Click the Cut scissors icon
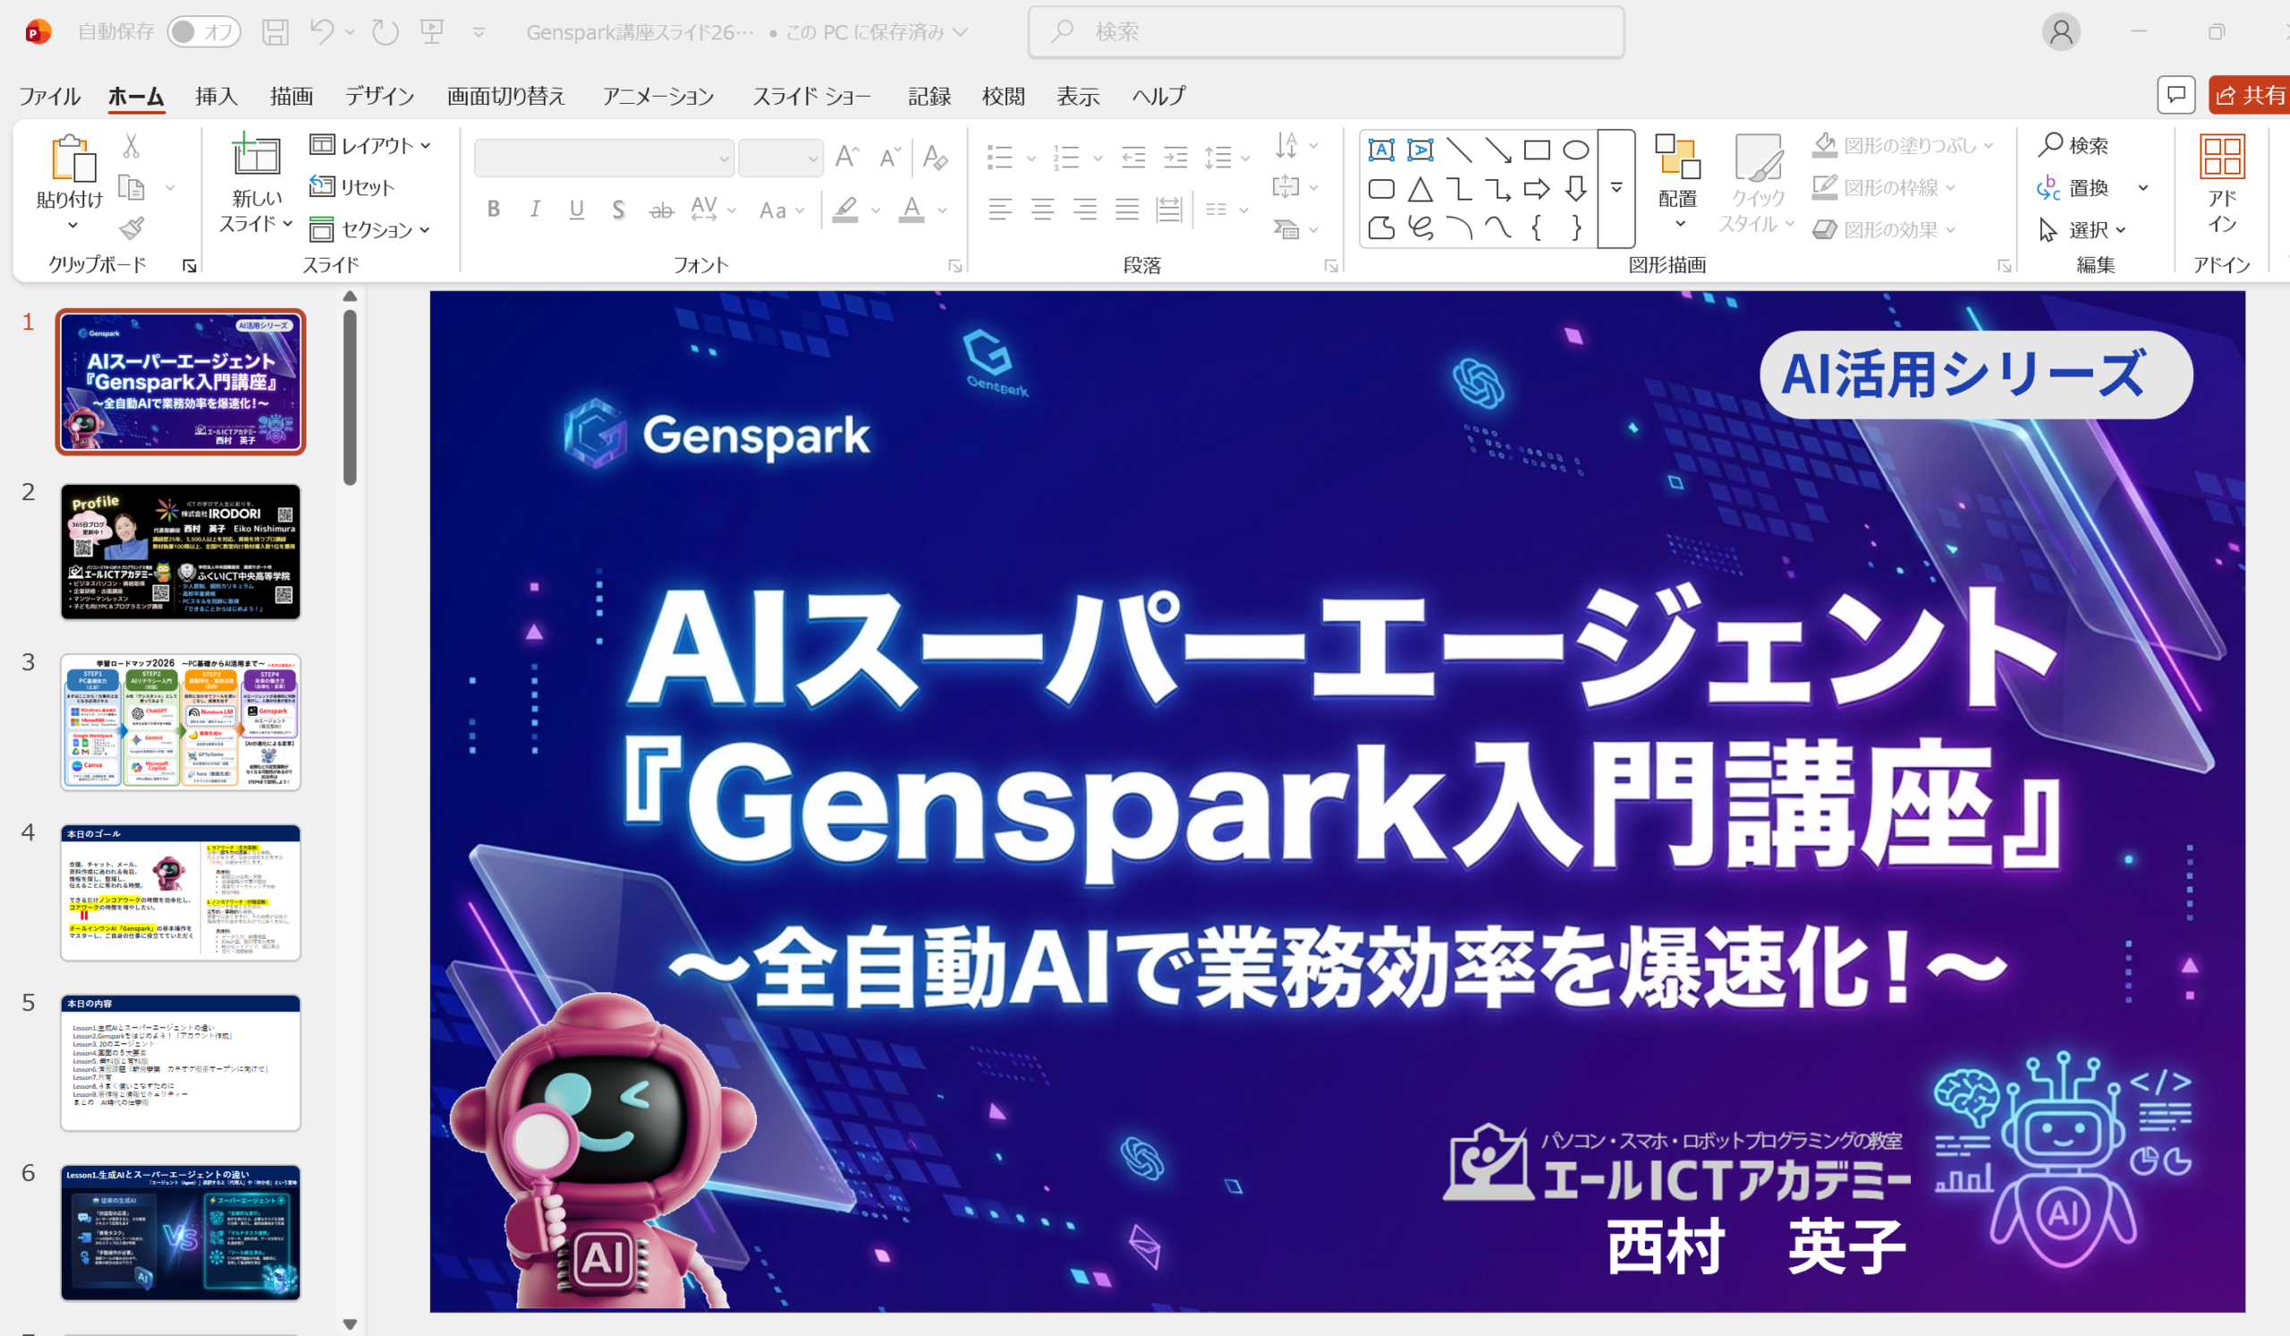This screenshot has width=2290, height=1336. 131,146
